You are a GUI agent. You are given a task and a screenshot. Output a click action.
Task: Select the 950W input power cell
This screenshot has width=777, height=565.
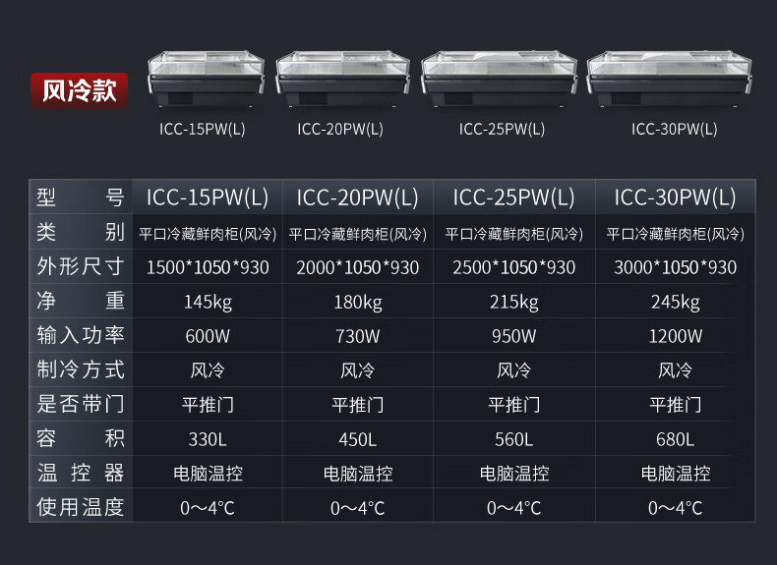point(513,336)
